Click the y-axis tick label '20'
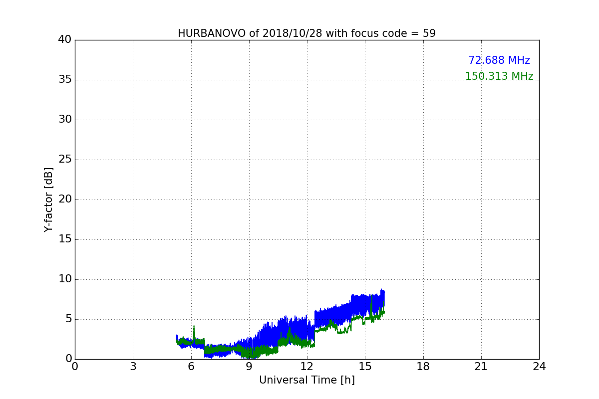Image resolution: width=599 pixels, height=399 pixels. (x=65, y=199)
